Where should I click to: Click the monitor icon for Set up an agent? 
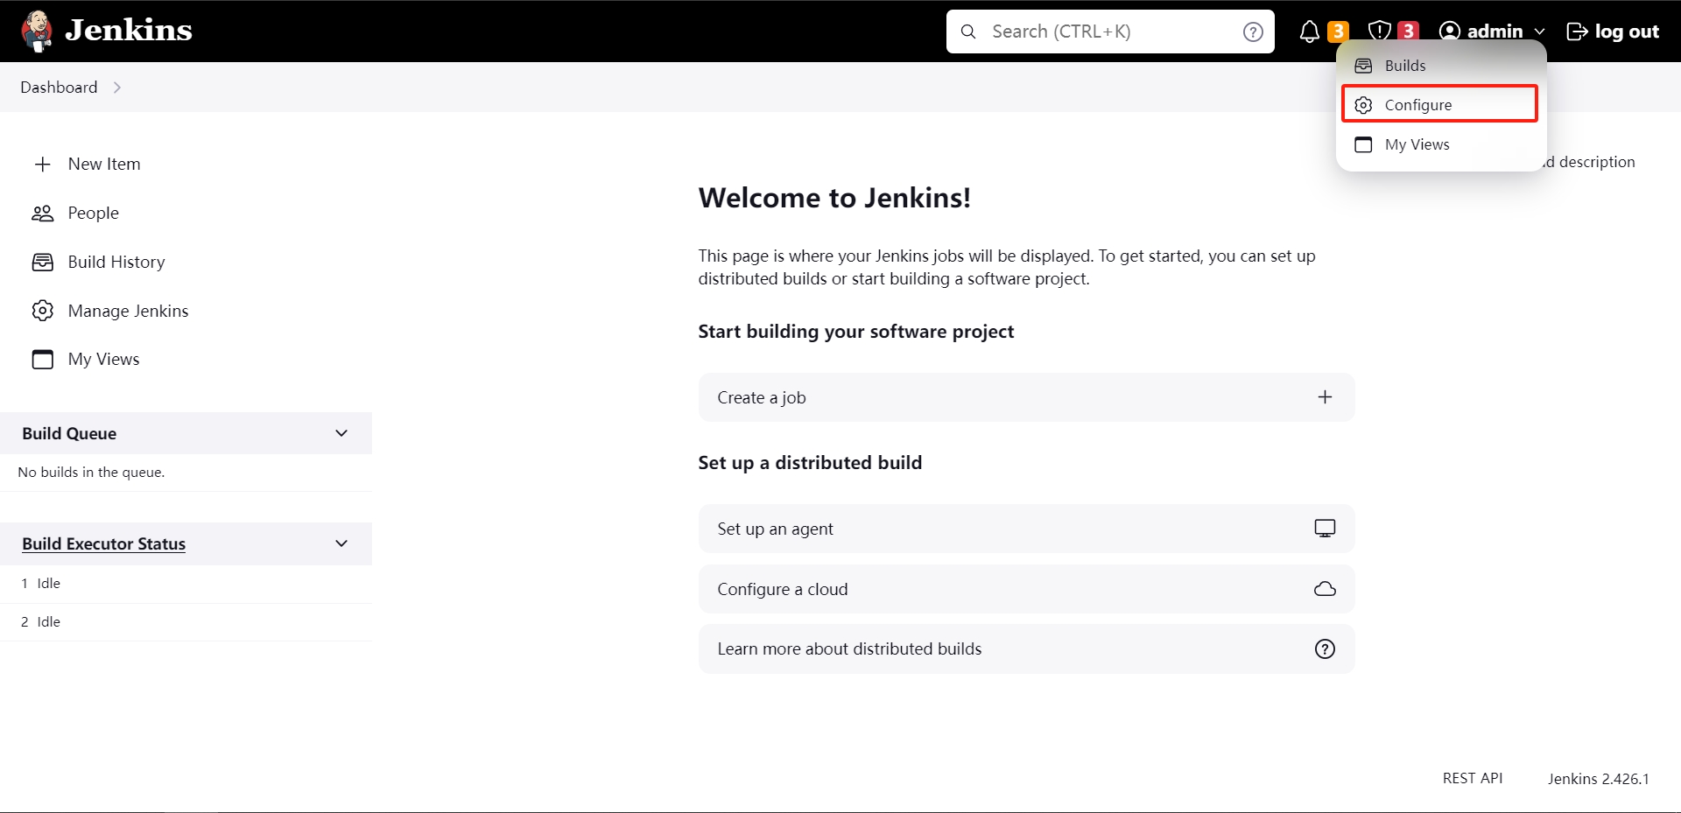coord(1325,529)
